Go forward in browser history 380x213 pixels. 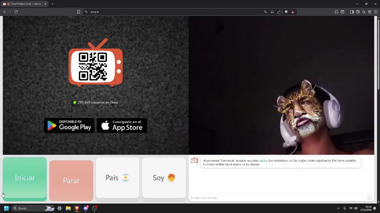point(10,12)
